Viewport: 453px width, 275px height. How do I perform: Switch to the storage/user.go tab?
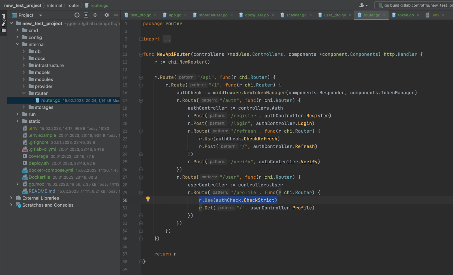(x=213, y=15)
